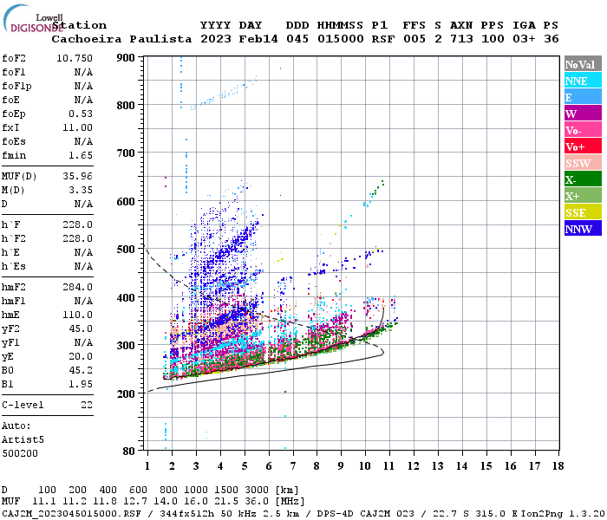Select the B0 value 45.2
Viewport: 607px width, 520px height.
point(81,370)
